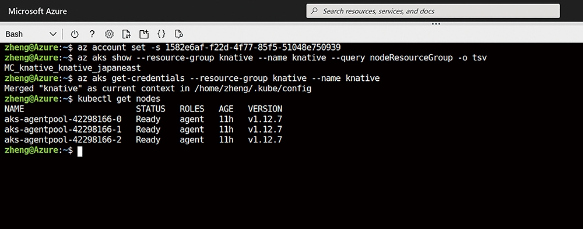
Task: Click the web preview icon
Action: pos(179,34)
